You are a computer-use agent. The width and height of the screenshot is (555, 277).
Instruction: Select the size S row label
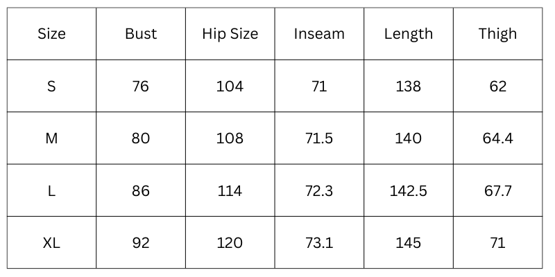(51, 87)
